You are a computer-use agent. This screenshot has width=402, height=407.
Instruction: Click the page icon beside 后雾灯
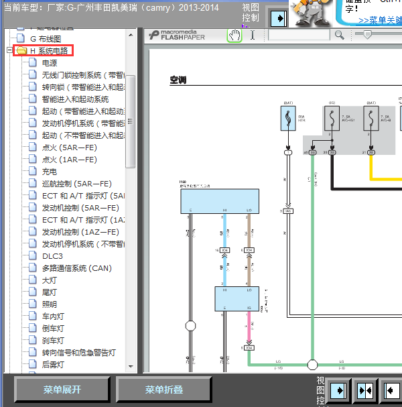tap(33, 364)
